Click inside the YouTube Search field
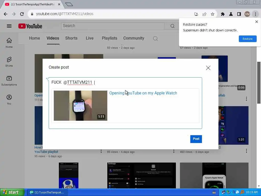This screenshot has height=196, width=261. 113,26
